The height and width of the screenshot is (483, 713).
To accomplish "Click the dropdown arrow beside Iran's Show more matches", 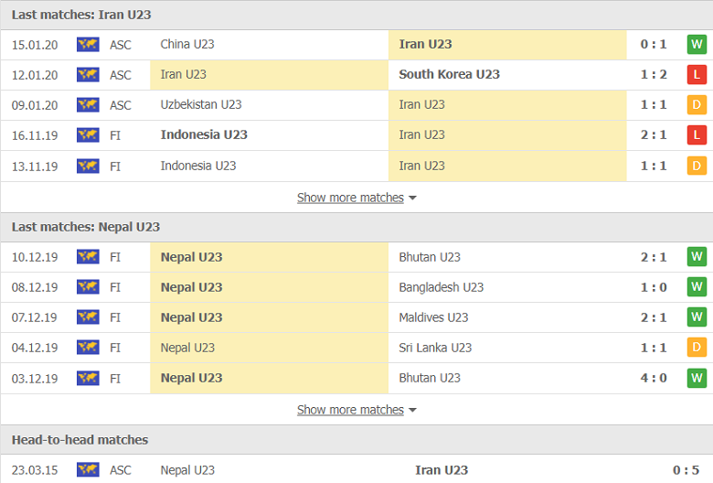I will (x=412, y=198).
